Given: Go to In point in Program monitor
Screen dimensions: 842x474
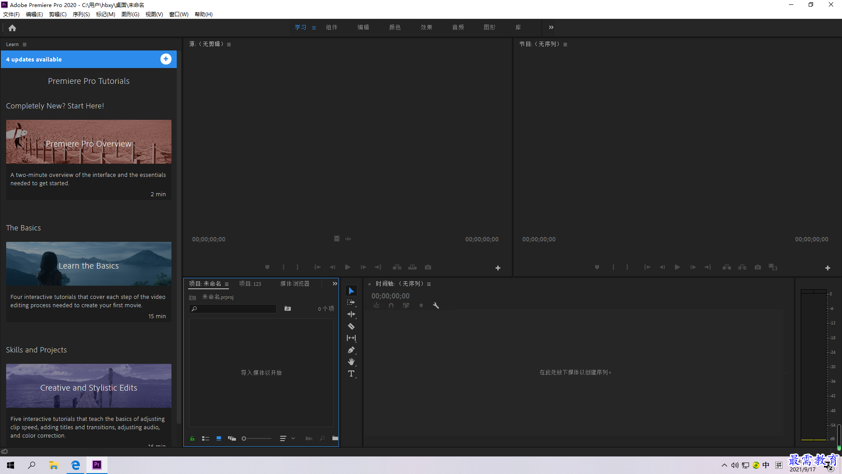Looking at the screenshot, I should click(647, 267).
